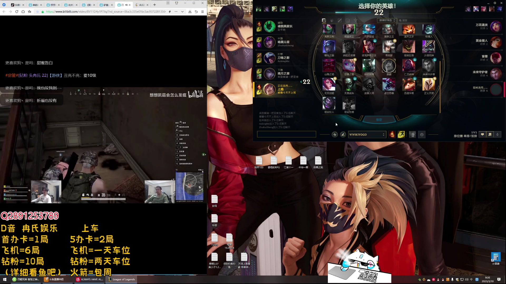Pick 祖安狂人 champion icon

click(329, 103)
